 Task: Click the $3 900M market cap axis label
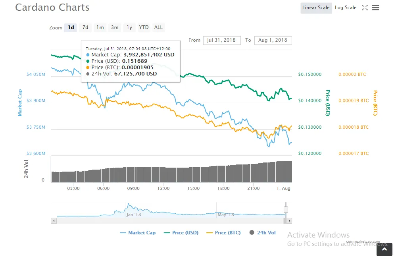(36, 101)
